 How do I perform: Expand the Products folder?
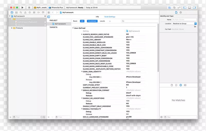(x=12, y=28)
